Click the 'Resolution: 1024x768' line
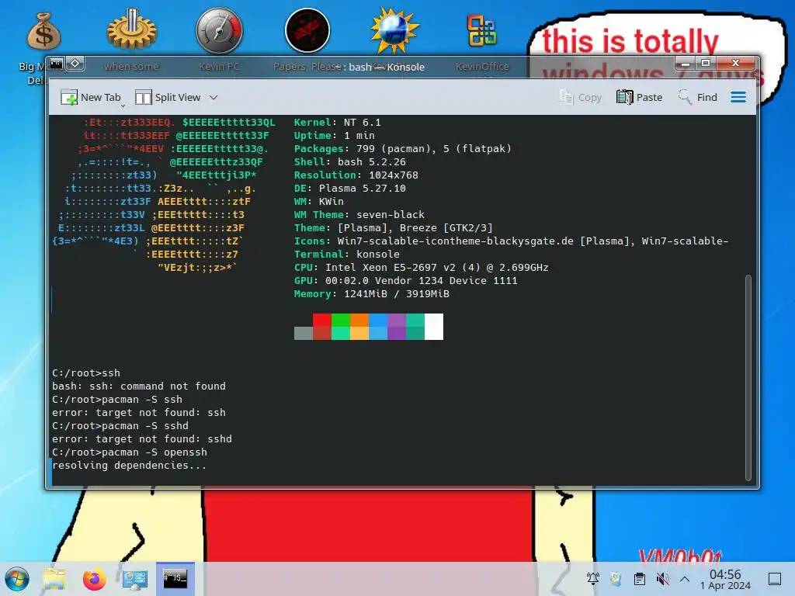 click(356, 175)
